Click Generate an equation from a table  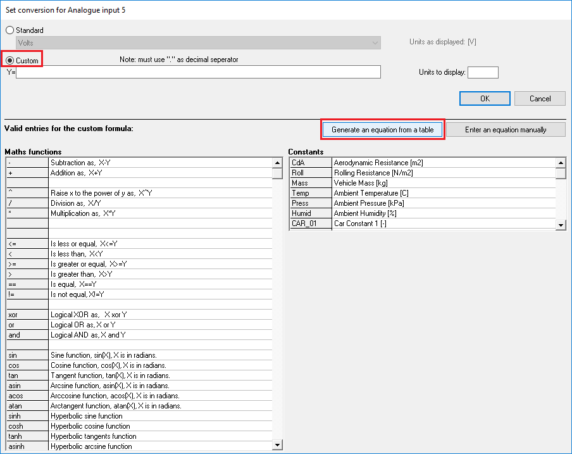(382, 130)
